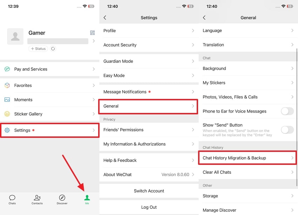298x215 pixels.
Task: Open the Chats tab icon
Action: (12, 198)
